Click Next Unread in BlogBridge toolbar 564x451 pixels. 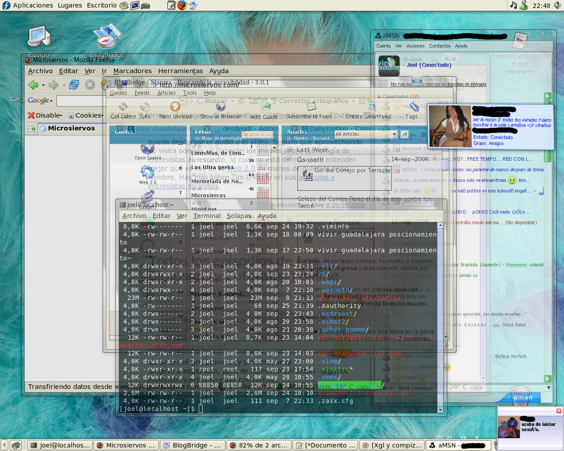[x=175, y=110]
